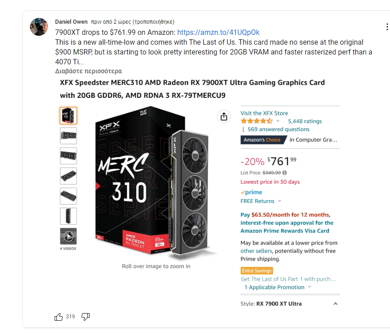Expand the star ratings dropdown arrow

(278, 121)
